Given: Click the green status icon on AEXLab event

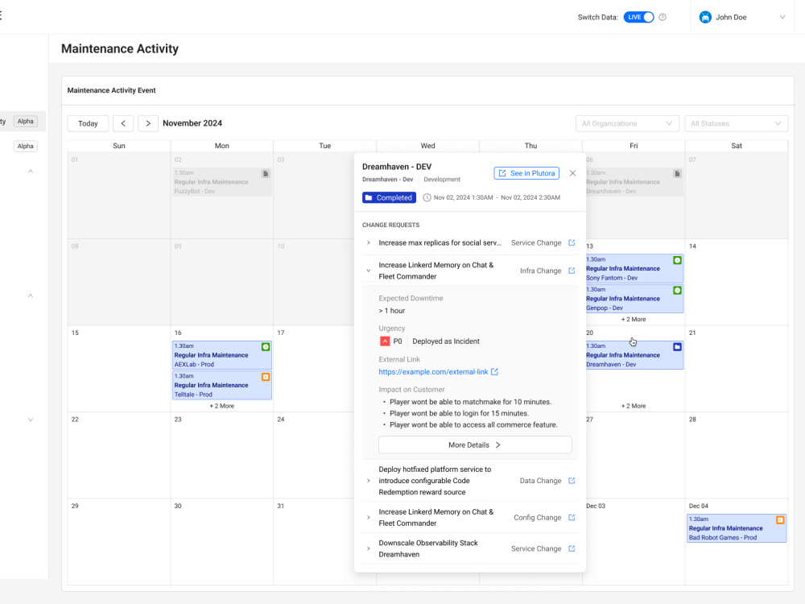Looking at the screenshot, I should [x=266, y=347].
